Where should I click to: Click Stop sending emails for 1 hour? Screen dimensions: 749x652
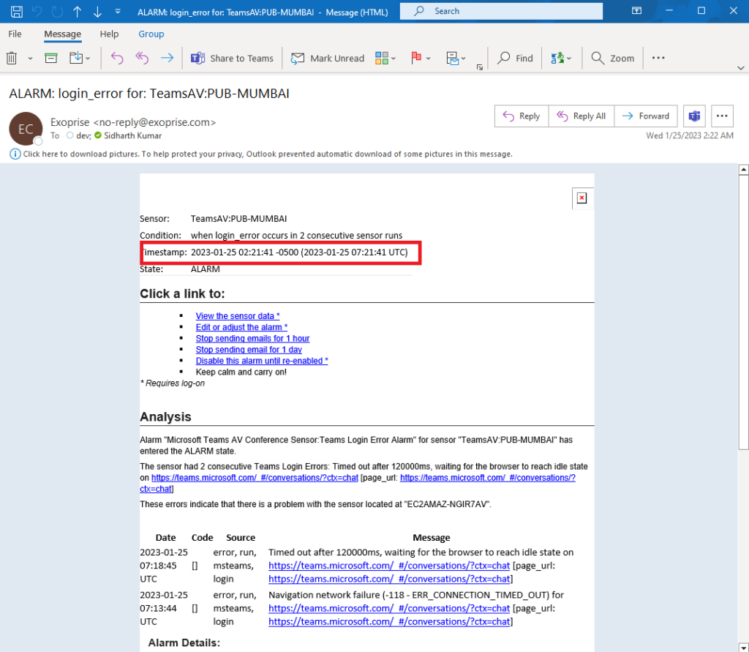tap(252, 338)
